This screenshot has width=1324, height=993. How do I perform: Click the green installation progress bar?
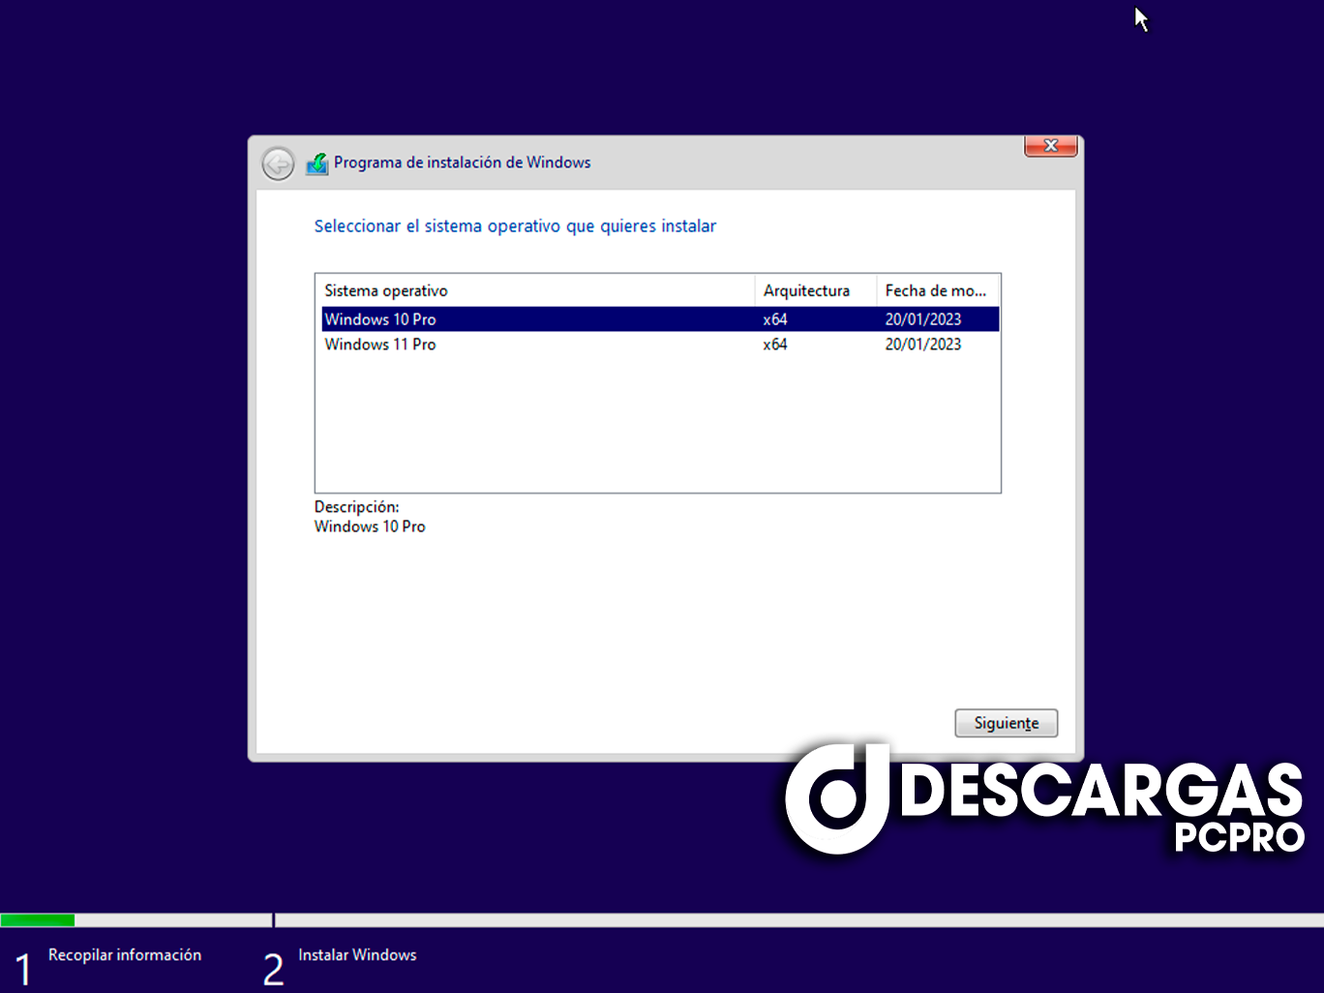point(38,919)
